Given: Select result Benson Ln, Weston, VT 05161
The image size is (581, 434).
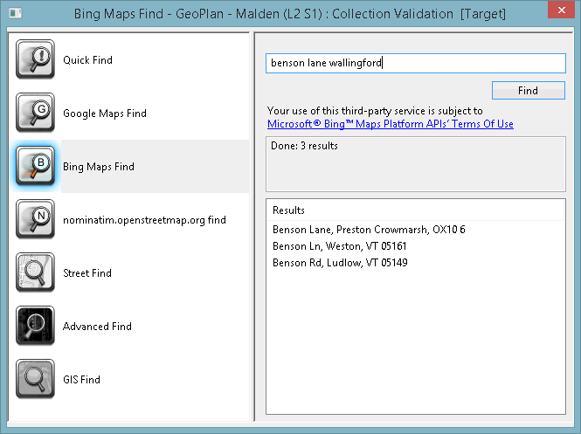Looking at the screenshot, I should click(x=339, y=246).
